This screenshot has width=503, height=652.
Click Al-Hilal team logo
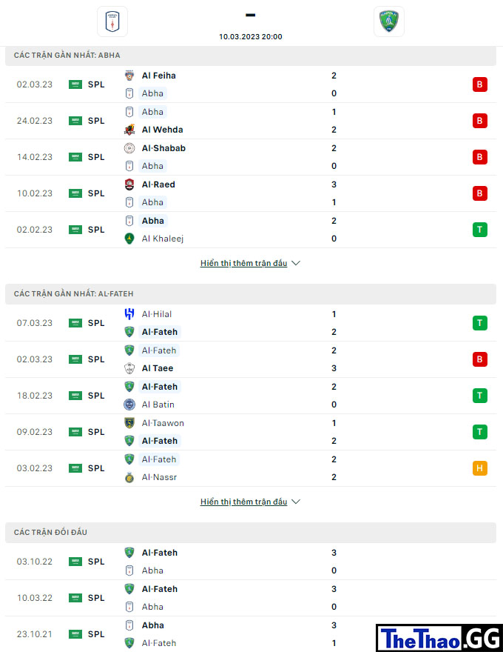(129, 314)
